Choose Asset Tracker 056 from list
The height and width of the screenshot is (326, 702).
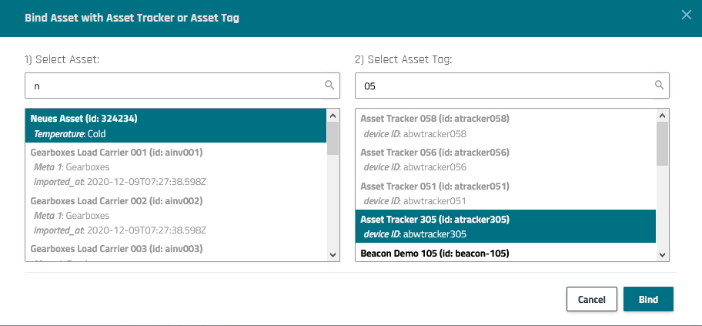(x=505, y=160)
